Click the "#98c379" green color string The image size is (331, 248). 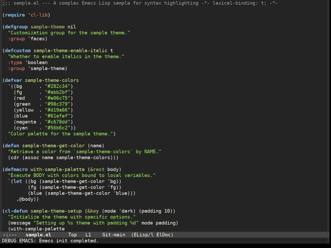click(x=58, y=104)
